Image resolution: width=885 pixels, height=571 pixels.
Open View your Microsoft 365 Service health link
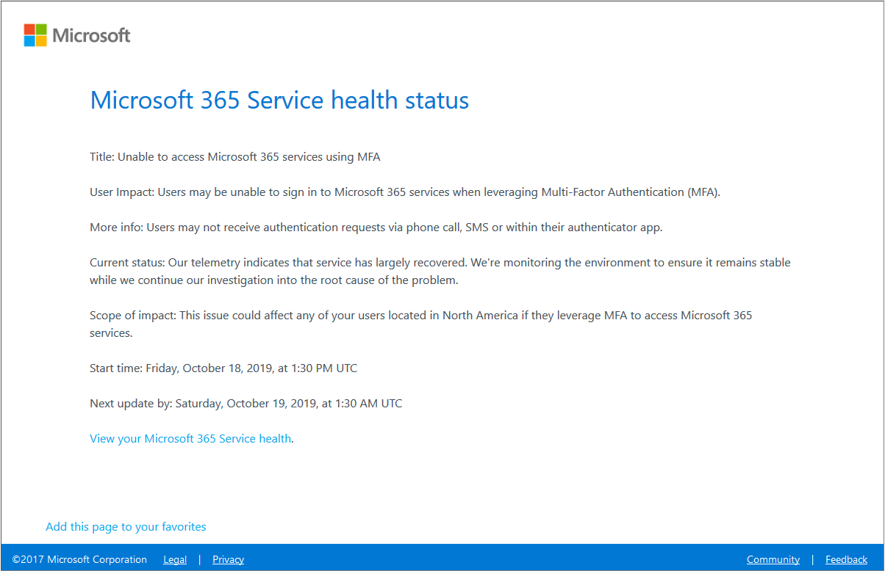pos(190,438)
